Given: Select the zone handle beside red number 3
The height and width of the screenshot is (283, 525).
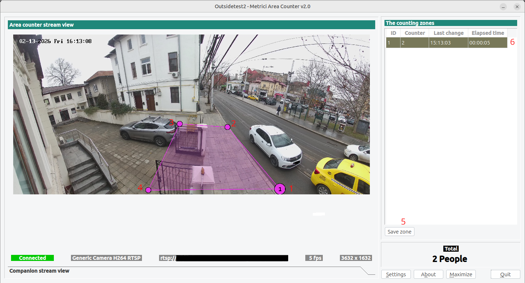Looking at the screenshot, I should [180, 124].
